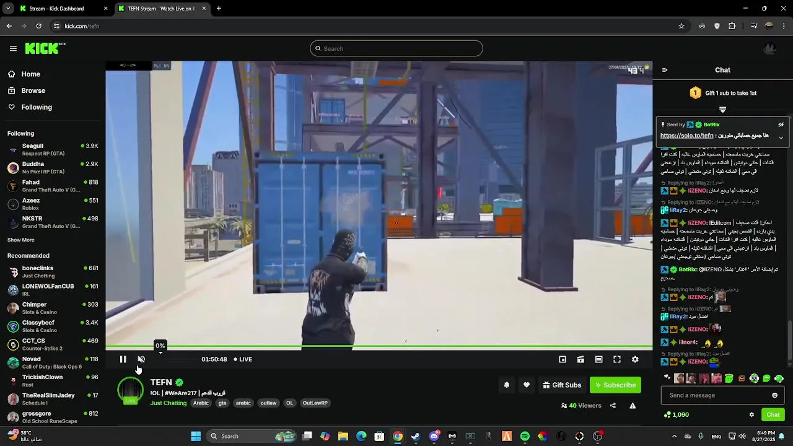793x446 pixels.
Task: Expand pinned message dropdown chevron
Action: click(x=781, y=138)
